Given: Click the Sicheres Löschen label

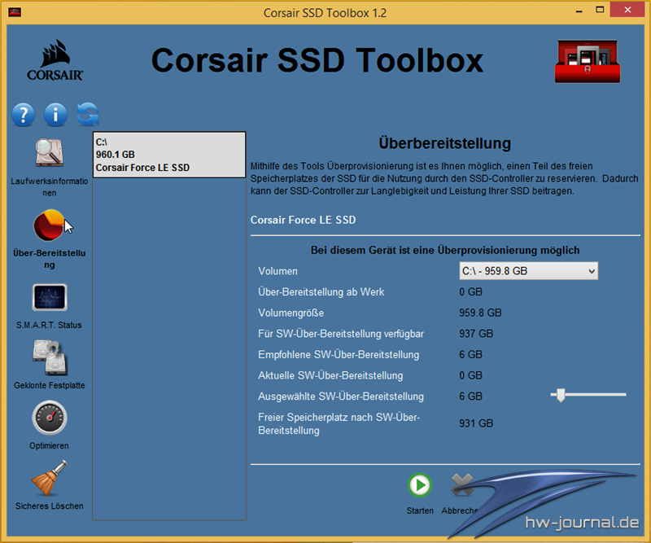Looking at the screenshot, I should point(49,506).
